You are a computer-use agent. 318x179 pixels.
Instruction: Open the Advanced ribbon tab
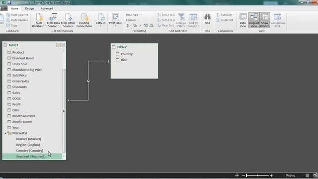47,8
